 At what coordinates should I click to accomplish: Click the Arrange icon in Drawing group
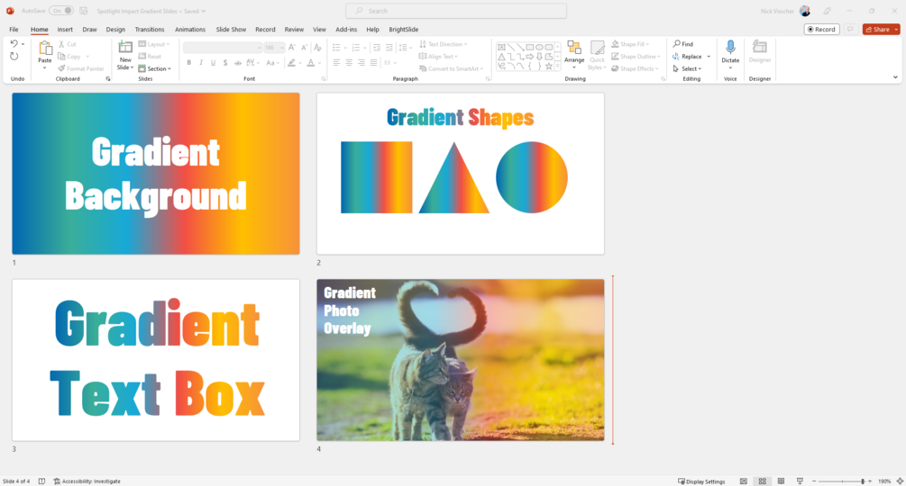pos(573,48)
